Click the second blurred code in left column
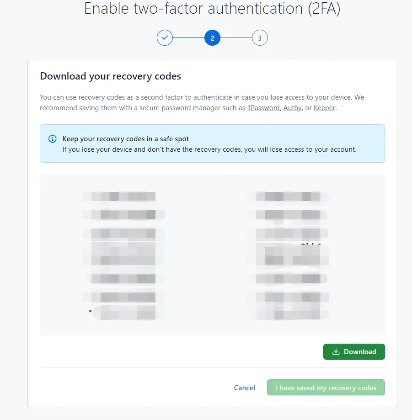Image resolution: width=412 pixels, height=420 pixels. click(x=123, y=214)
